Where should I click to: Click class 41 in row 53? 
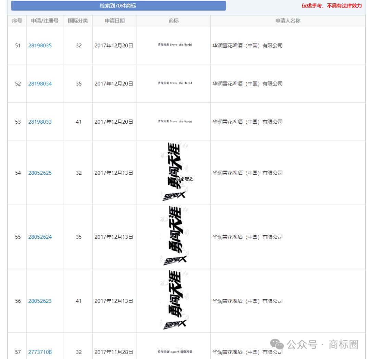pos(78,122)
